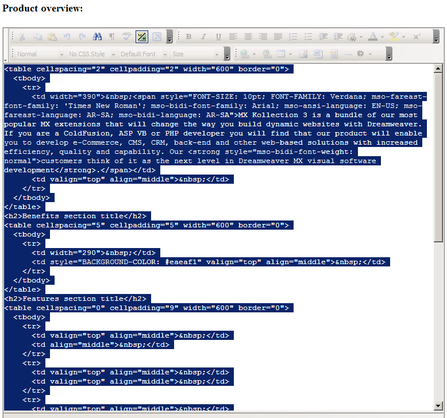447x418 pixels.
Task: Expand the style toolbar overflow options
Action: [x=227, y=53]
